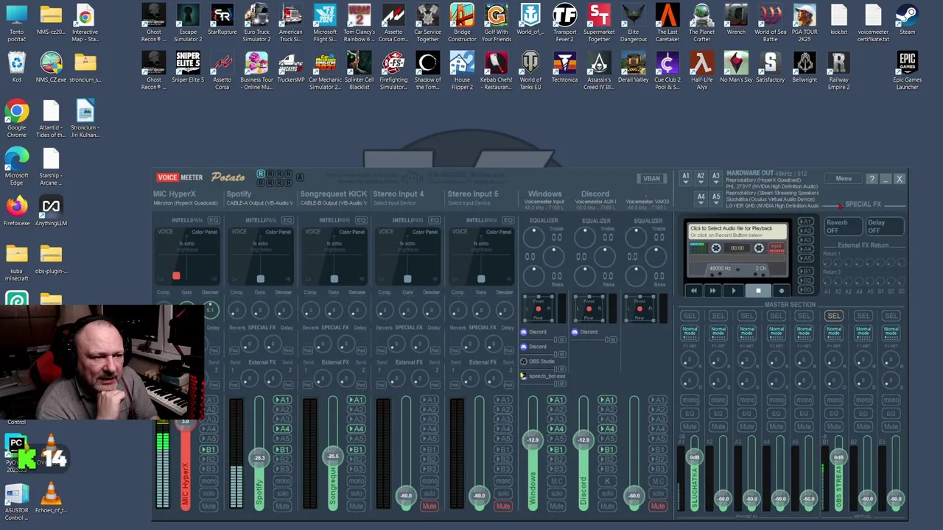Toggle recorder output to bus A1

pos(805,221)
